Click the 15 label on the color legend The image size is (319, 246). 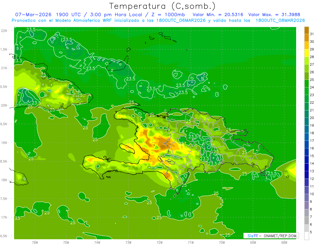click(312, 156)
